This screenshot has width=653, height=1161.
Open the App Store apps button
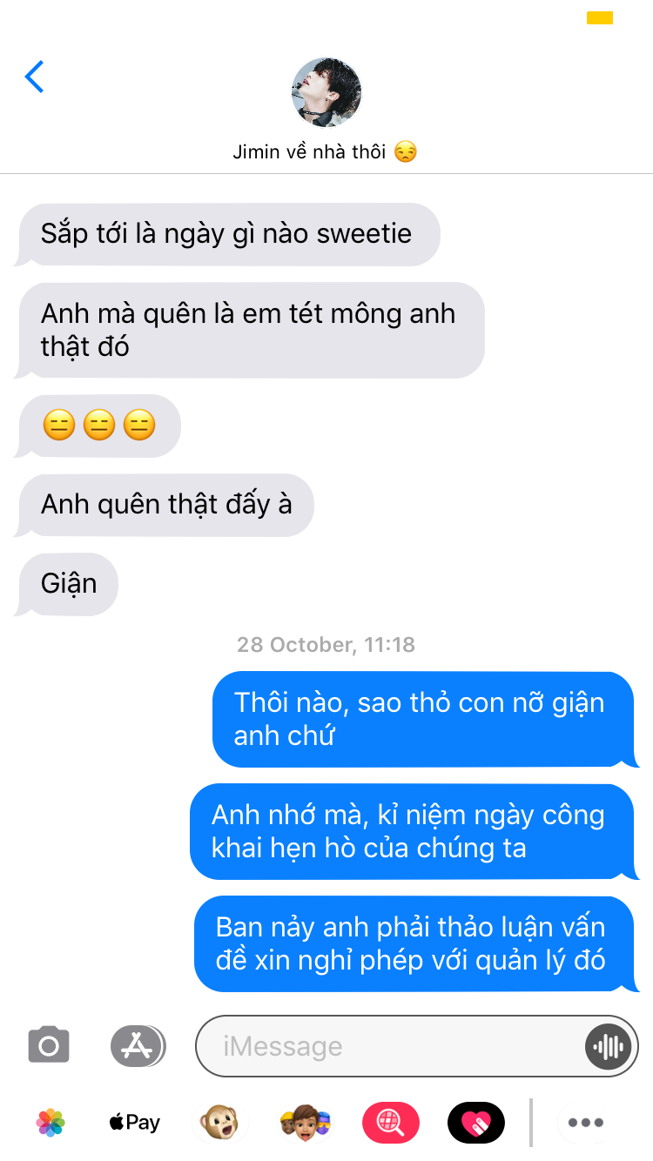click(x=138, y=1046)
